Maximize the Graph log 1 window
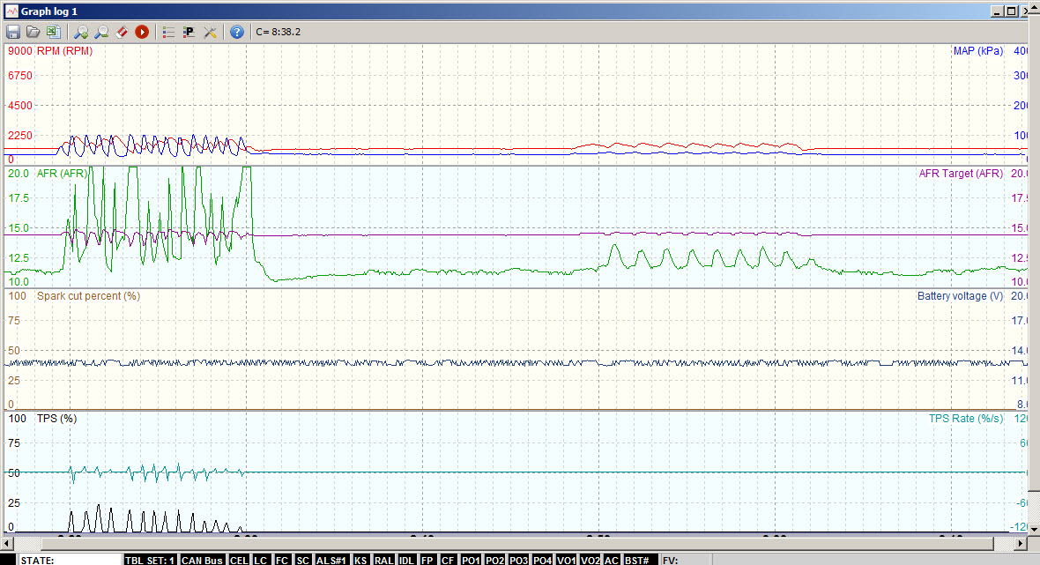This screenshot has width=1040, height=565. click(1011, 11)
